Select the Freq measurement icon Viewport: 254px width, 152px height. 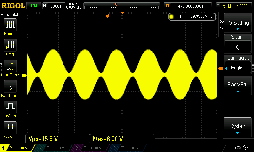pyautogui.click(x=10, y=45)
